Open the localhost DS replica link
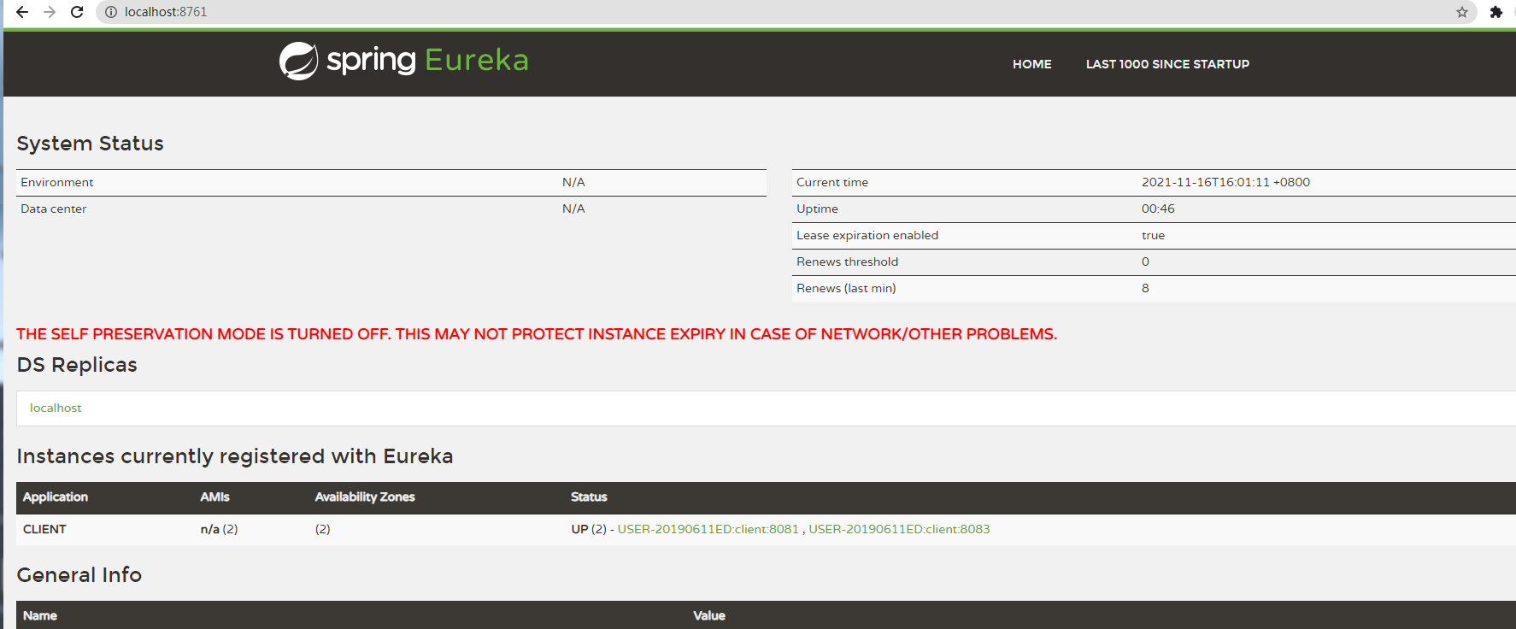Image resolution: width=1516 pixels, height=629 pixels. coord(56,408)
